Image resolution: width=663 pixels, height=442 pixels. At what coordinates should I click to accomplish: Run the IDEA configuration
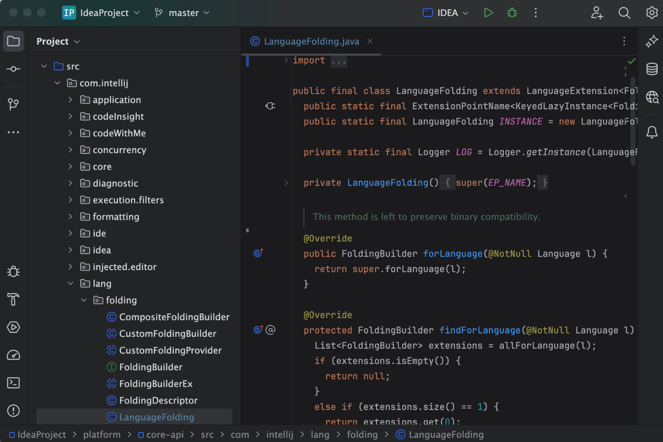coord(488,13)
